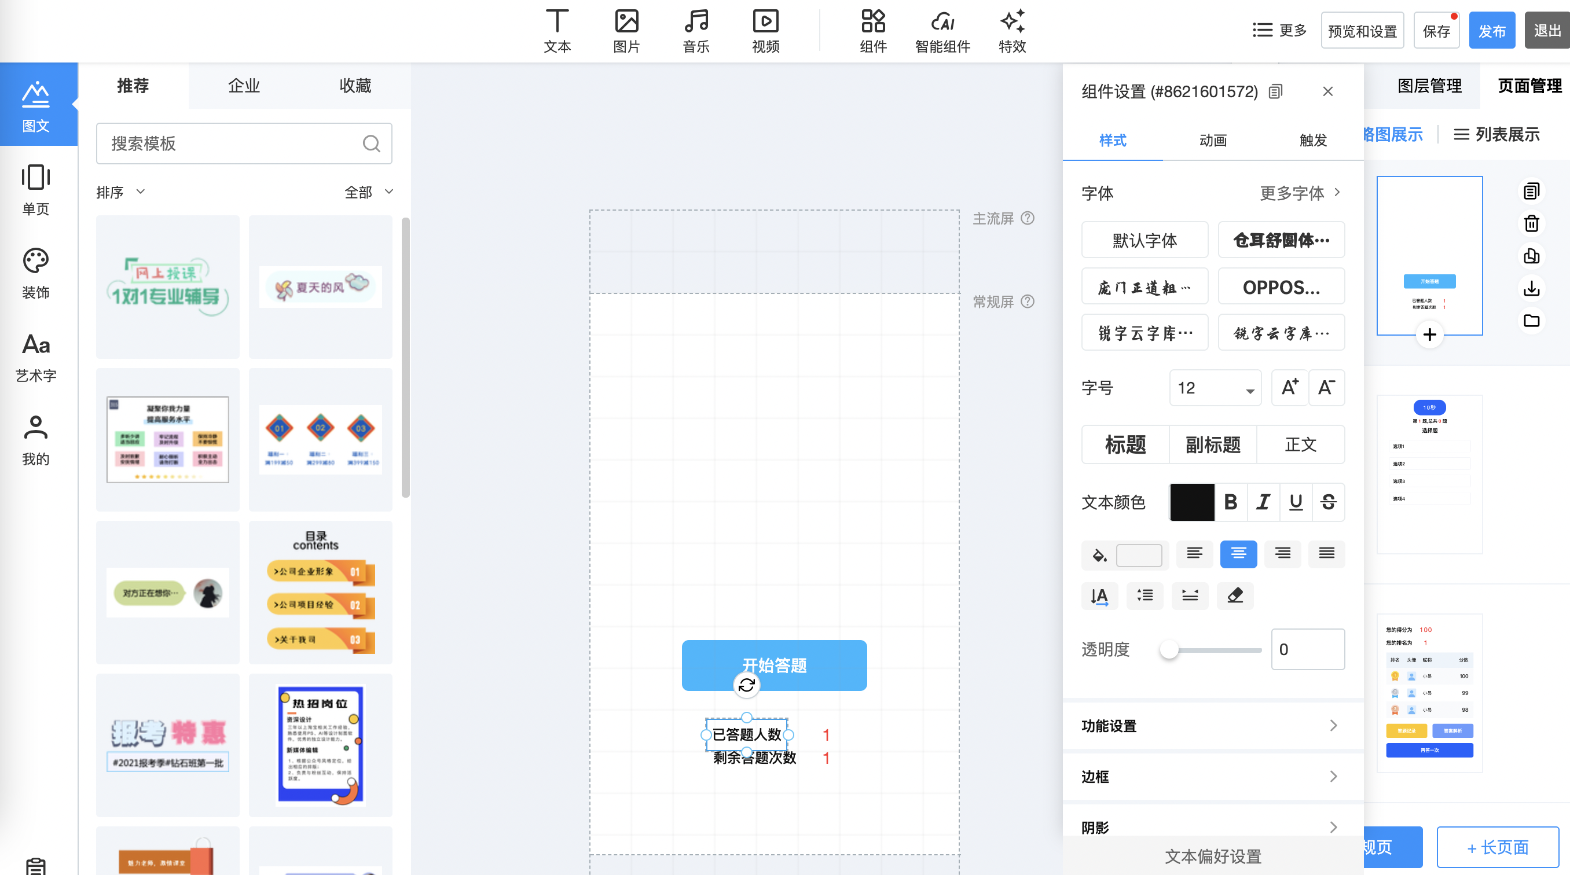
Task: Align text center
Action: (x=1238, y=554)
